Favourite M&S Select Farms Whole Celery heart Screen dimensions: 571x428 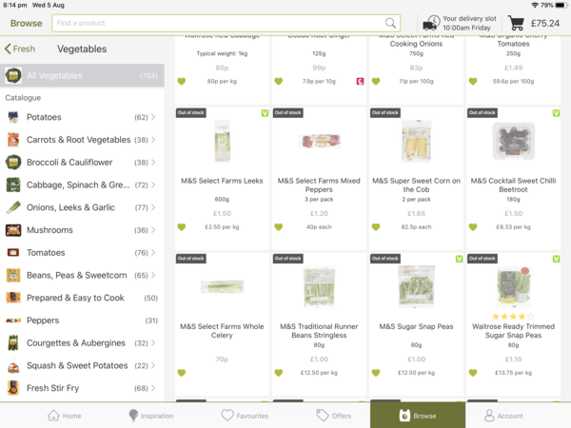click(182, 373)
